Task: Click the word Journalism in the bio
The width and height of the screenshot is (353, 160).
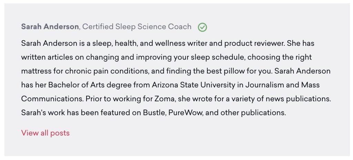Action: click(x=271, y=85)
